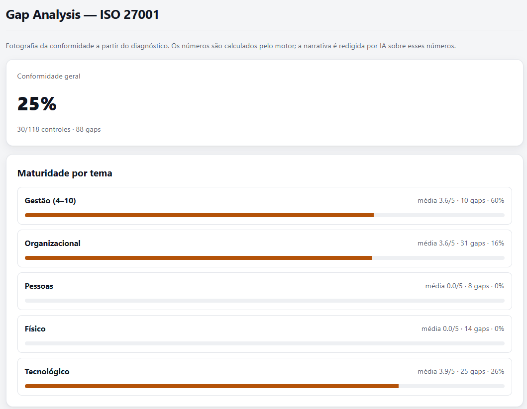Click the Organizacional progress bar
The image size is (527, 409).
(265, 258)
